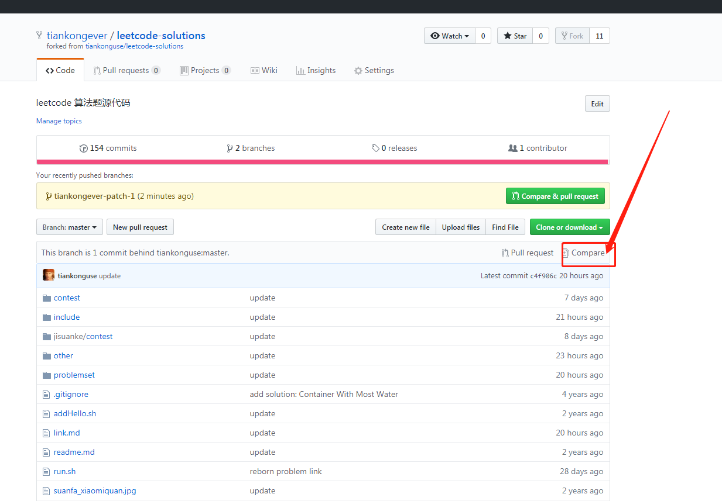
Task: Open the contest folder
Action: [67, 298]
